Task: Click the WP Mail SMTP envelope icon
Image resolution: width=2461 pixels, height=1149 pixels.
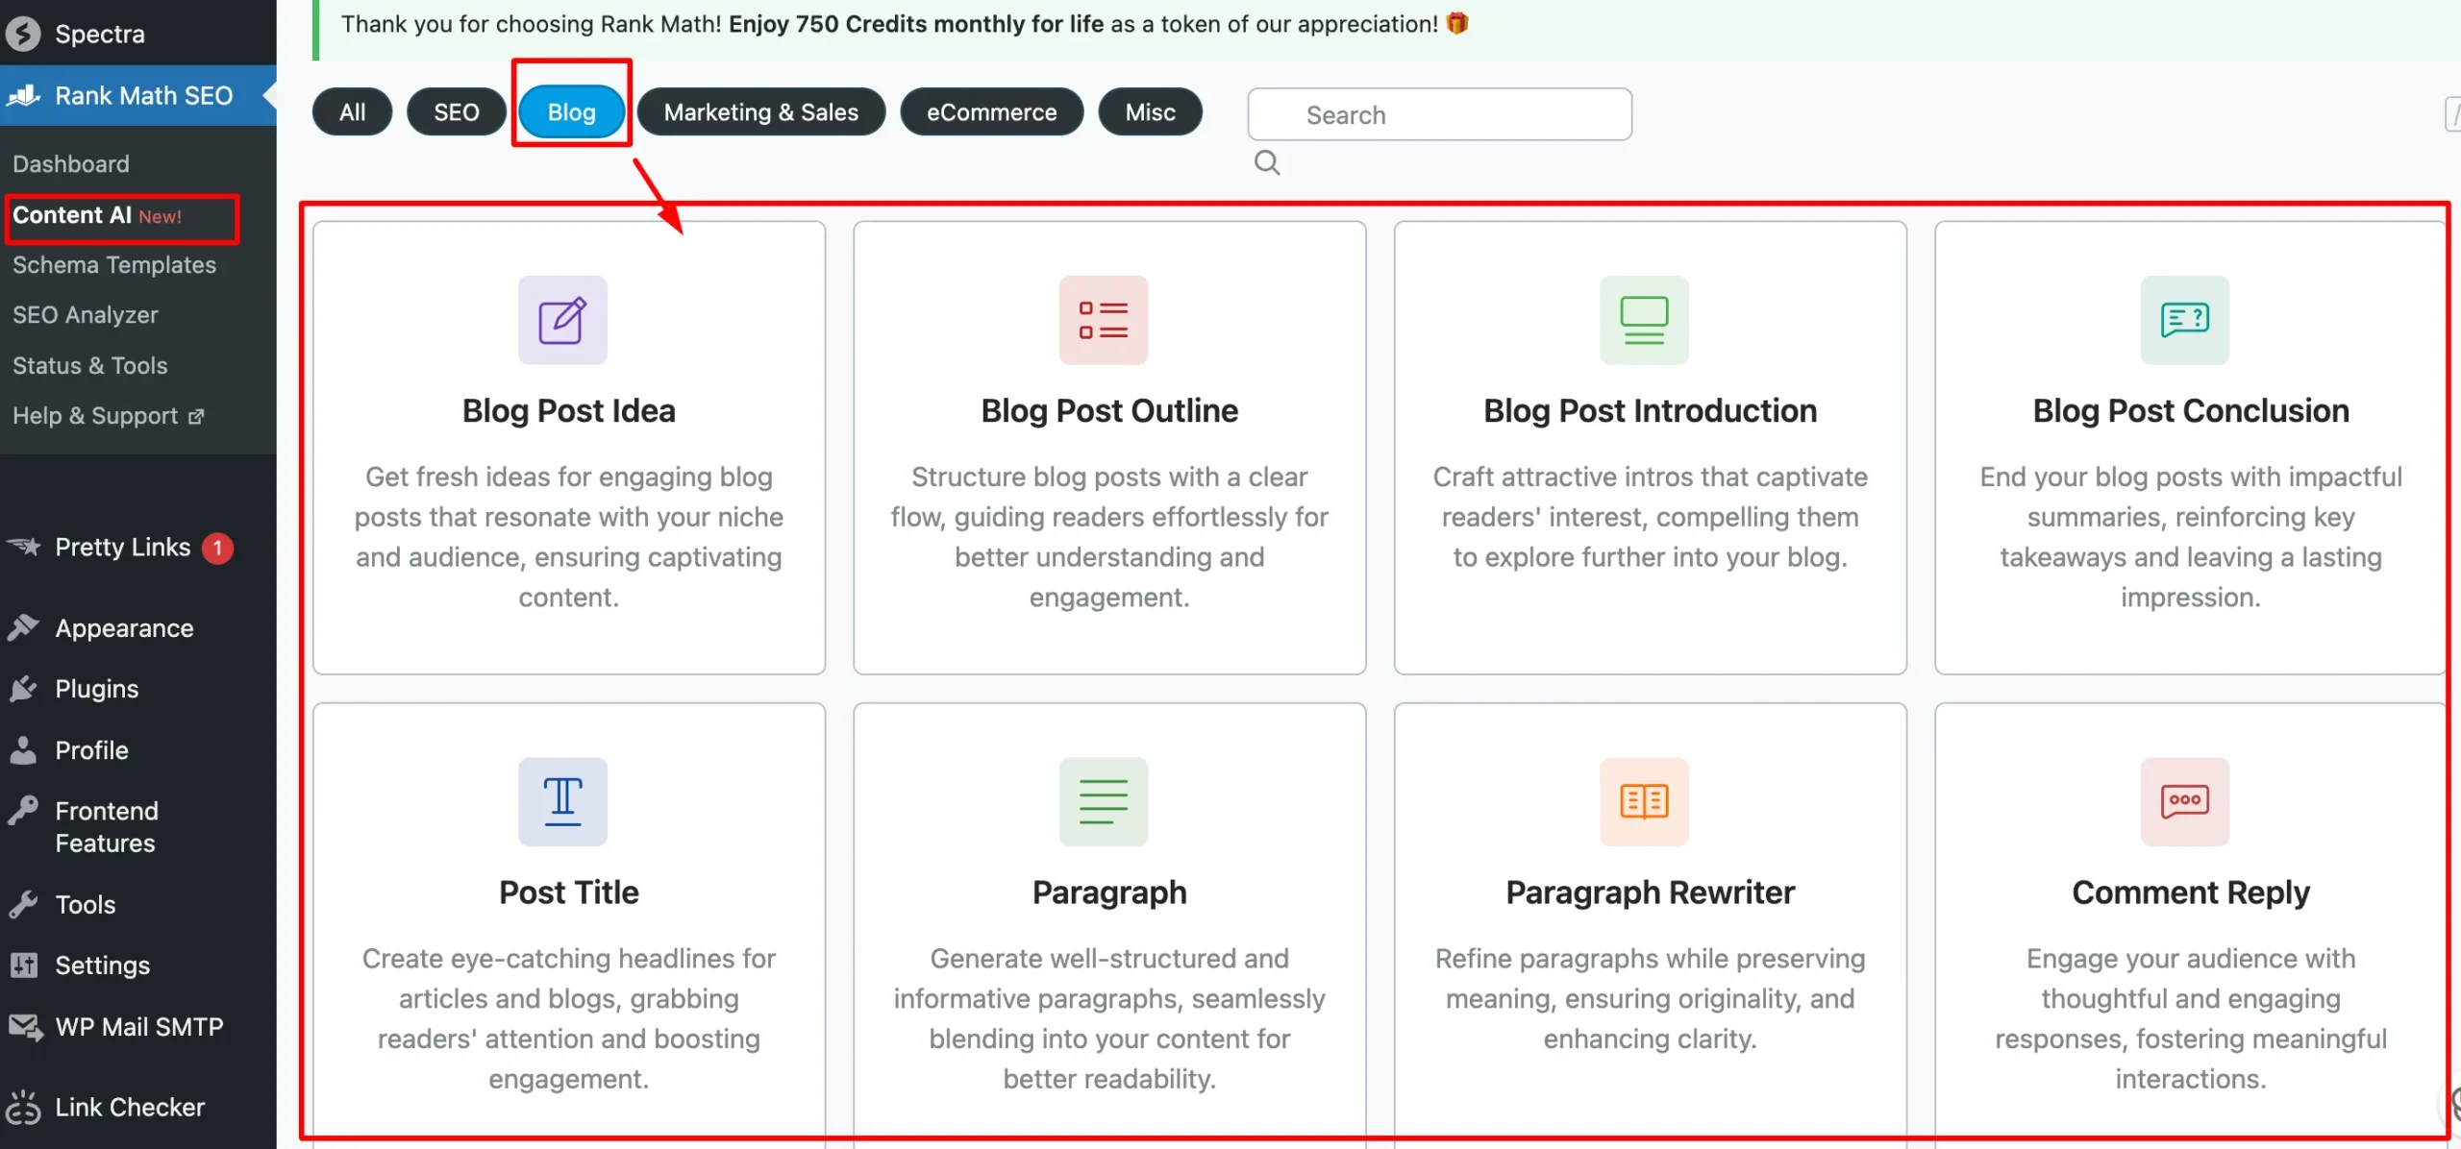Action: (25, 1026)
